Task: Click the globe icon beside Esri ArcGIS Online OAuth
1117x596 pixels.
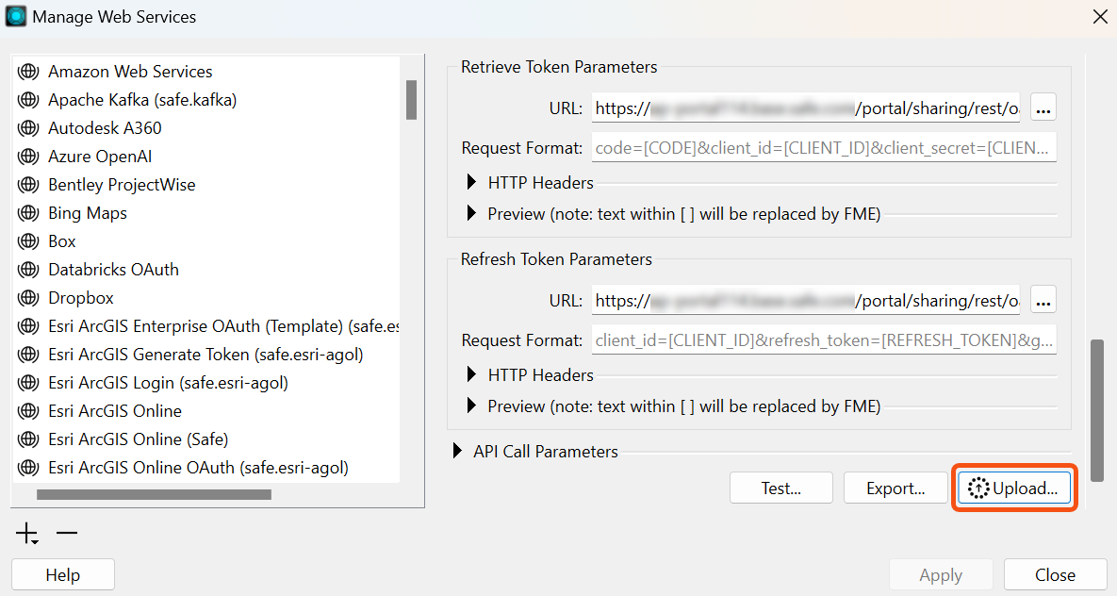Action: click(28, 468)
